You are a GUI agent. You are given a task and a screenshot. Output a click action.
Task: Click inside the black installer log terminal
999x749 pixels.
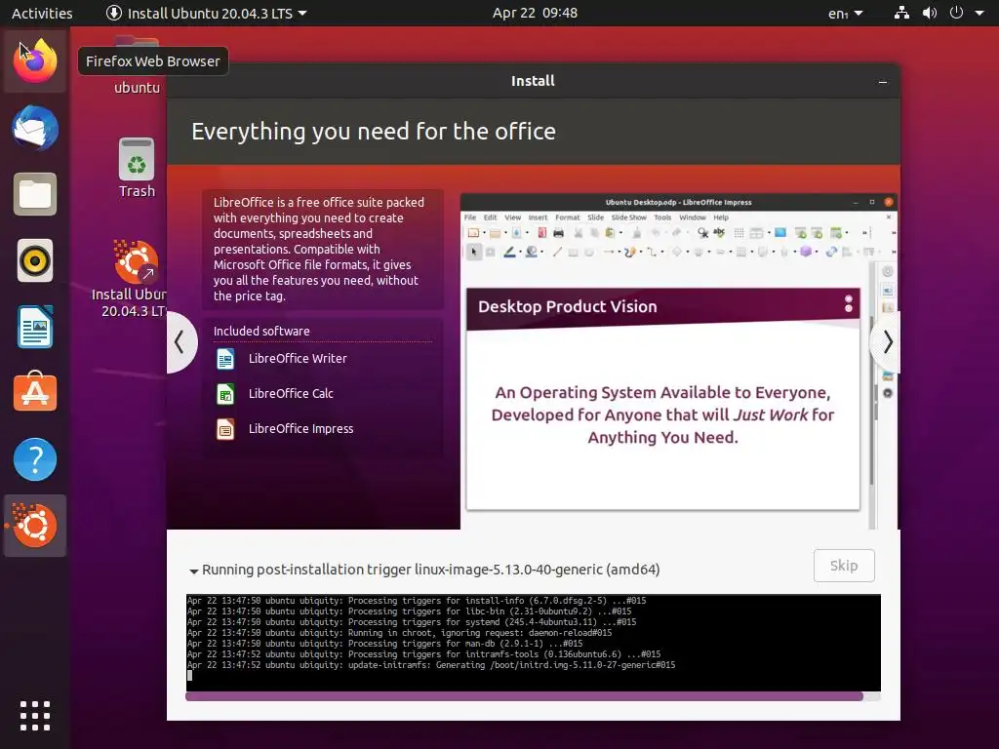click(534, 643)
